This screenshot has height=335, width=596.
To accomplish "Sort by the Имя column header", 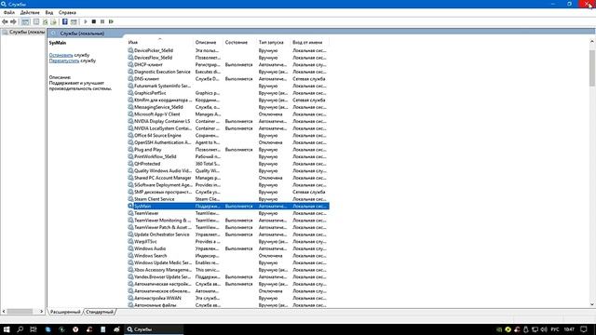I will coord(160,42).
